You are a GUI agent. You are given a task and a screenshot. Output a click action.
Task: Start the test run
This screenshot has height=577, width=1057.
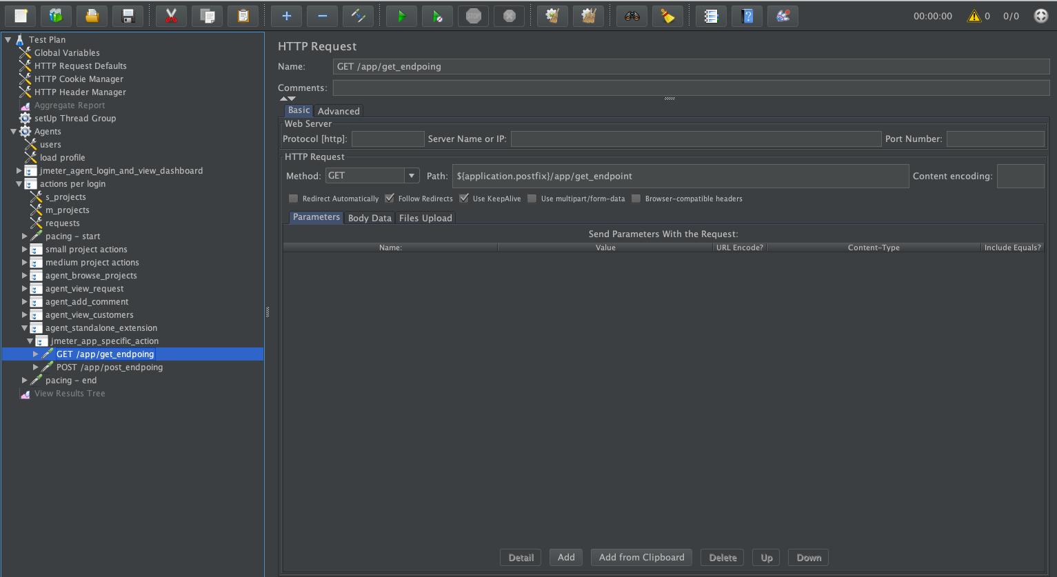(401, 15)
